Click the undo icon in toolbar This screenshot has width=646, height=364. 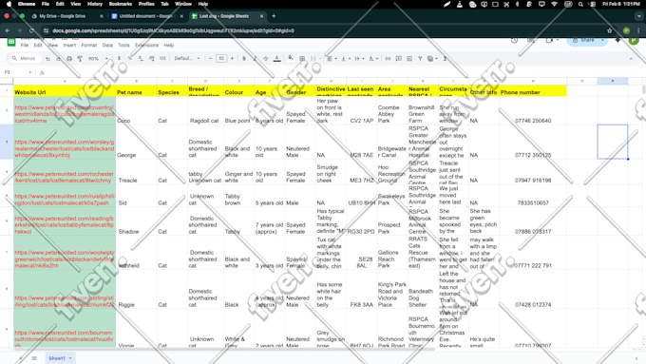click(x=47, y=59)
